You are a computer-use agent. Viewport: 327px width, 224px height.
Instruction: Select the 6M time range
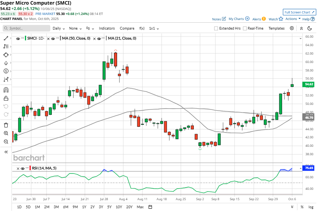click(x=66, y=207)
